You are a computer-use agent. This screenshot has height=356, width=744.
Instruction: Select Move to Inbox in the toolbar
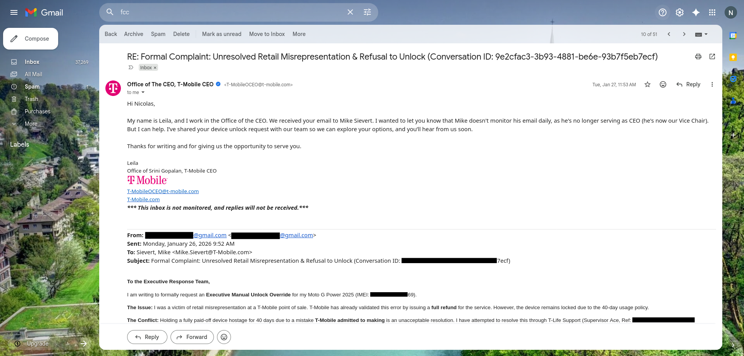tap(267, 34)
